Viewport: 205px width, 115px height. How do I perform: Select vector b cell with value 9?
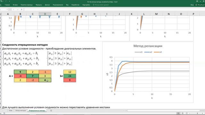[70, 80]
